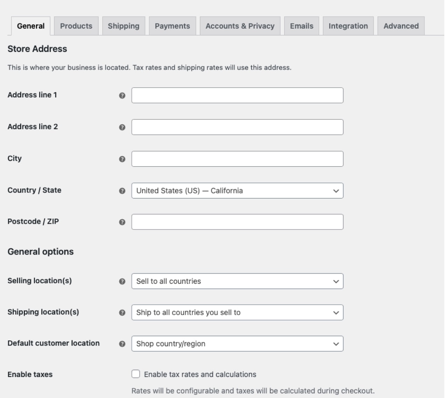Open the Selling location(s) dropdown
The image size is (445, 398).
(237, 281)
